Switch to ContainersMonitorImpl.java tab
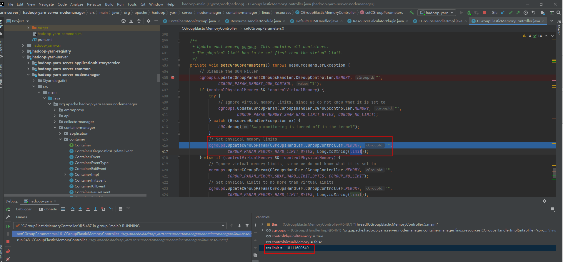This screenshot has width=563, height=262. [x=192, y=21]
